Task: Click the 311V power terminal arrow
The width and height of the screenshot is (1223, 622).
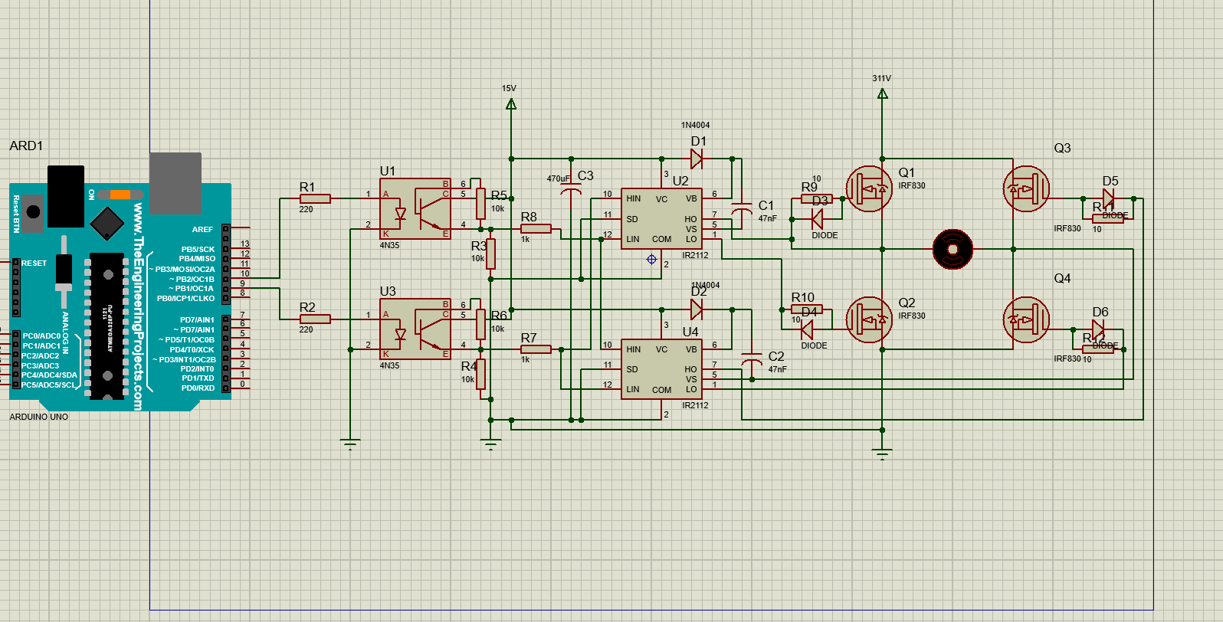Action: click(x=883, y=93)
